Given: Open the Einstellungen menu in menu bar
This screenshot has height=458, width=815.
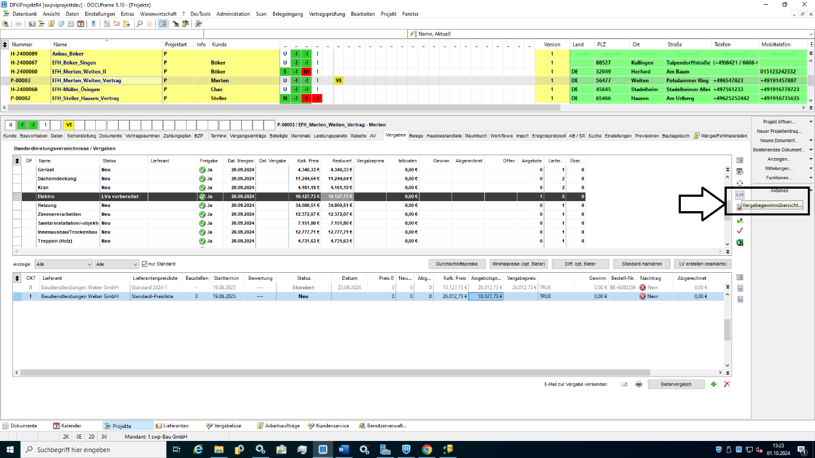Looking at the screenshot, I should tap(101, 14).
